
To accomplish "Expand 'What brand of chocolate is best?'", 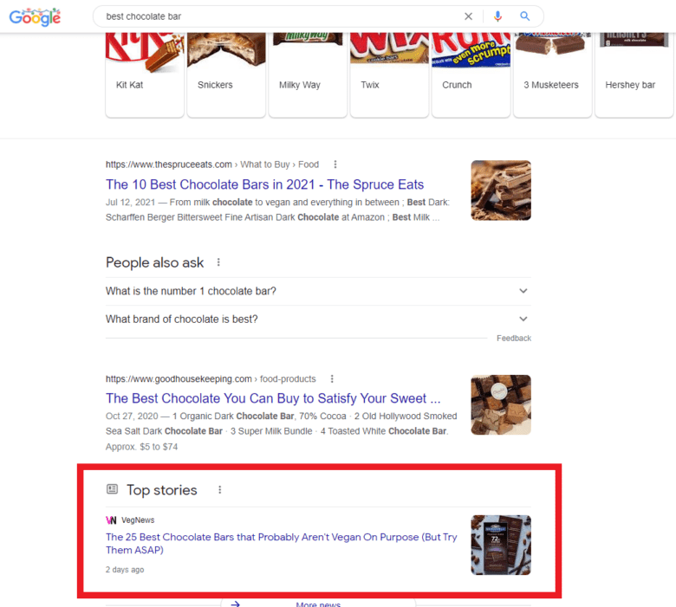I will [x=318, y=320].
